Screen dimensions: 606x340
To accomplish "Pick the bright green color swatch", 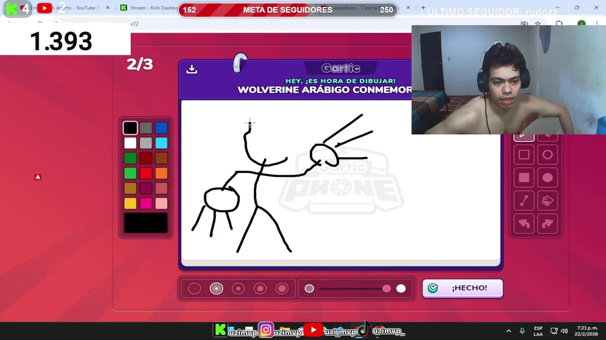I will click(x=130, y=173).
